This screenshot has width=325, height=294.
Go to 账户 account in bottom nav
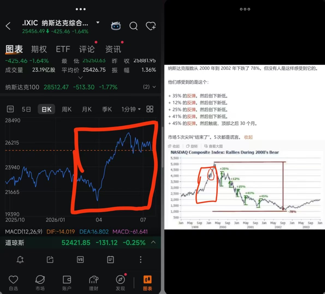coord(67,283)
